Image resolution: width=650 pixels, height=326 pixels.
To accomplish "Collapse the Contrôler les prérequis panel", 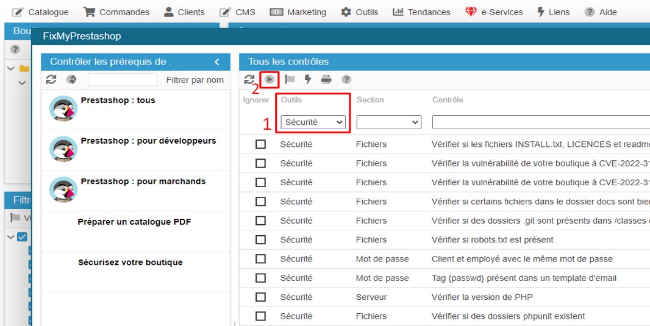I will point(217,62).
